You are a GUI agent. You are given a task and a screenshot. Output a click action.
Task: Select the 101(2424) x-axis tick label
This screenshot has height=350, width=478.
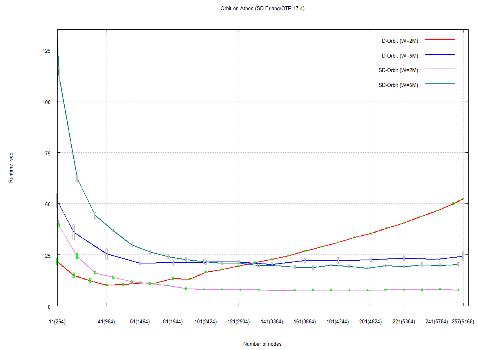[206, 322]
